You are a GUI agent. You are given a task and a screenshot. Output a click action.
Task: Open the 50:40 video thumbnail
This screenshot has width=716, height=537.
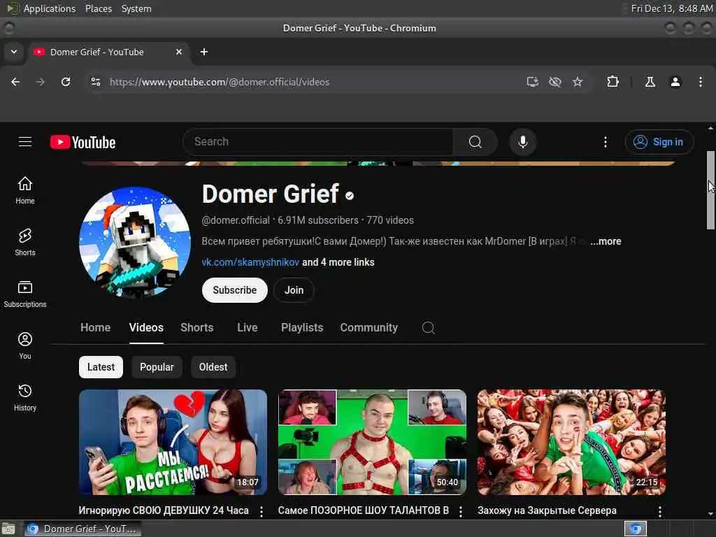coord(372,442)
